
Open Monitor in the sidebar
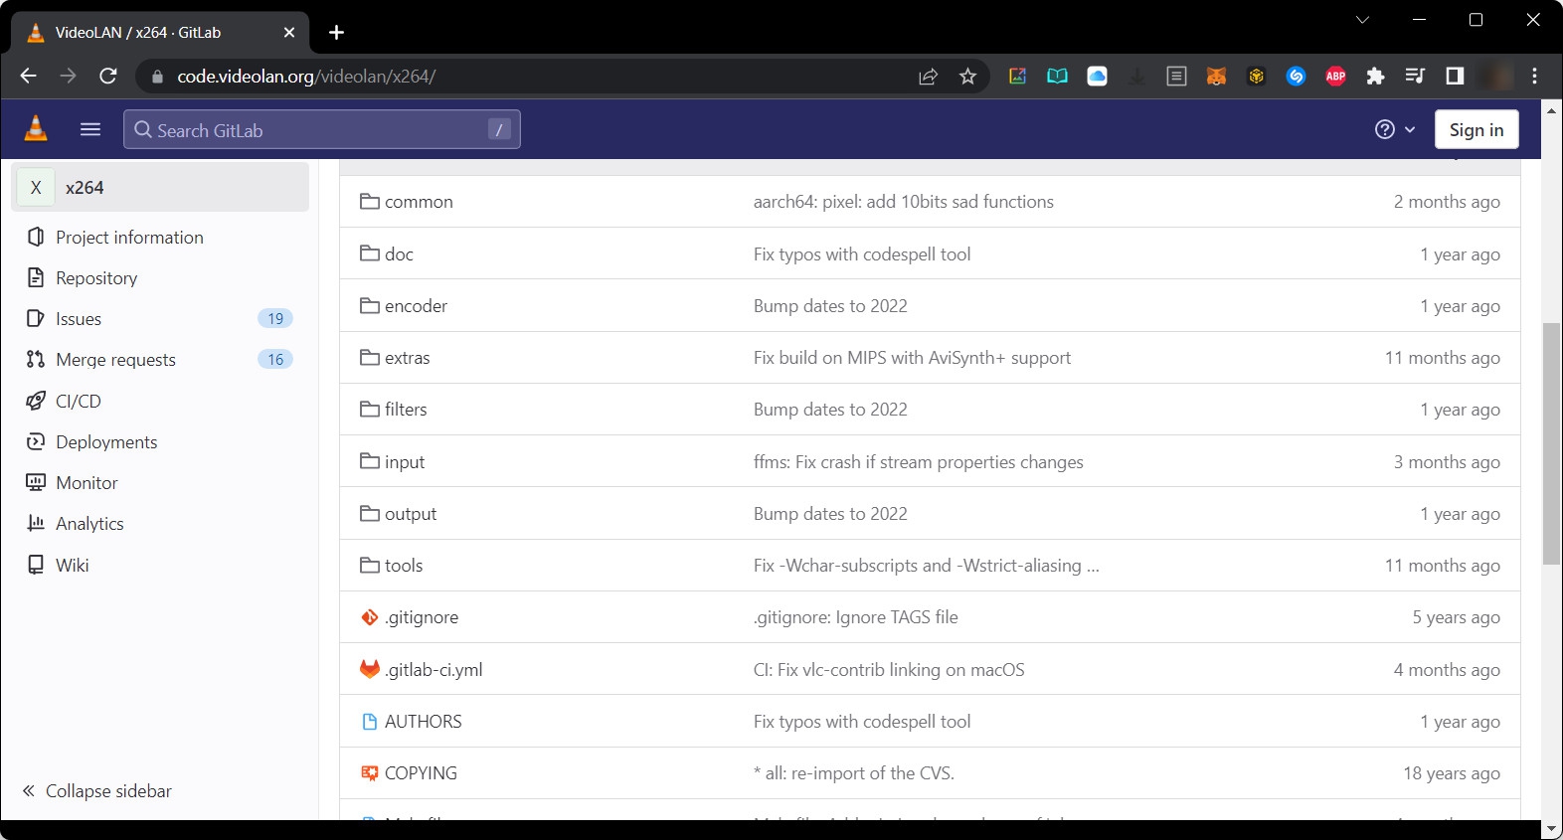87,483
